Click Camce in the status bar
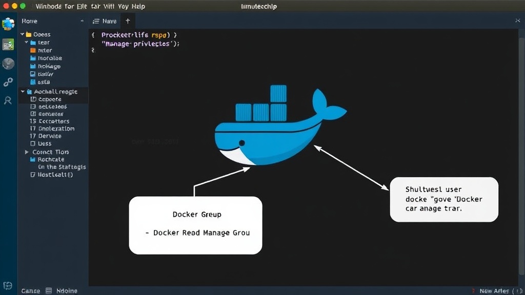This screenshot has width=525, height=295. 30,291
